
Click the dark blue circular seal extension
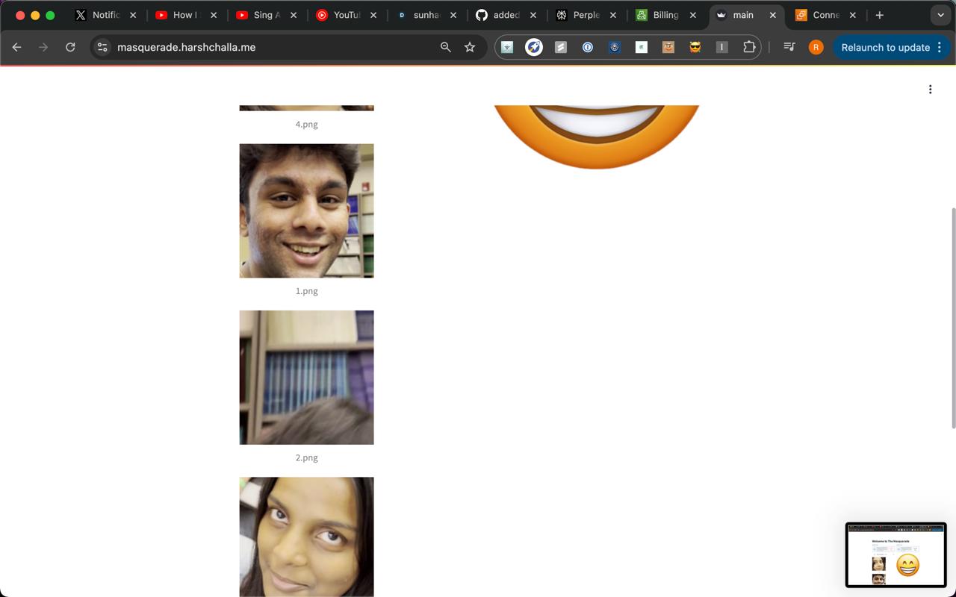coord(615,47)
